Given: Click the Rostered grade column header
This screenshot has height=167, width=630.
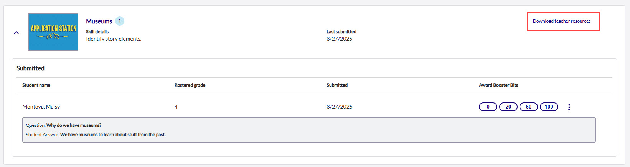Looking at the screenshot, I should pyautogui.click(x=190, y=85).
